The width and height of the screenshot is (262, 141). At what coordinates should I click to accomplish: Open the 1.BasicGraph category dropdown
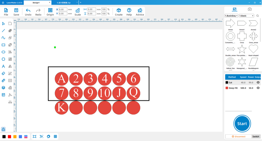click(231, 16)
